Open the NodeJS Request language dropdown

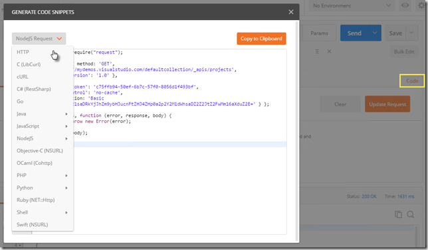(x=39, y=39)
